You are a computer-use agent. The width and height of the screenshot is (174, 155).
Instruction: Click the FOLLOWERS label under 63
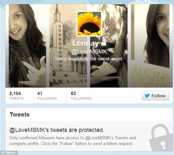pyautogui.click(x=81, y=98)
